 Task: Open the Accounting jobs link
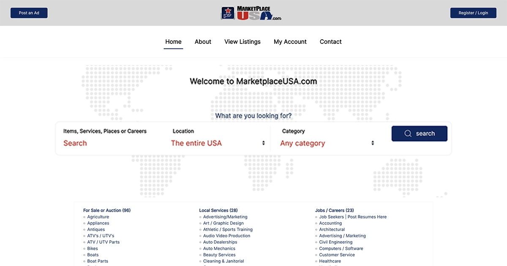pos(330,223)
